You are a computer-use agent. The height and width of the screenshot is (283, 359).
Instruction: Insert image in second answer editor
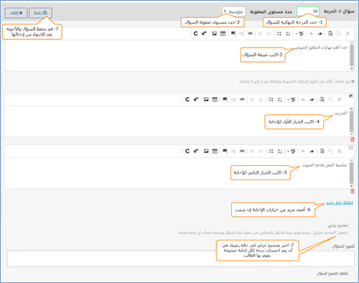pyautogui.click(x=206, y=151)
